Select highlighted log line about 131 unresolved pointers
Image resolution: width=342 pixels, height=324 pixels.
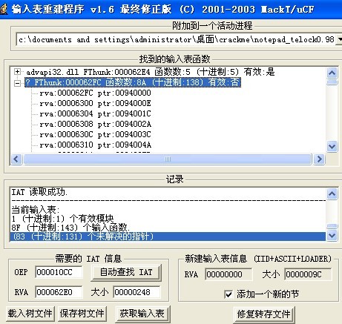tap(168, 237)
